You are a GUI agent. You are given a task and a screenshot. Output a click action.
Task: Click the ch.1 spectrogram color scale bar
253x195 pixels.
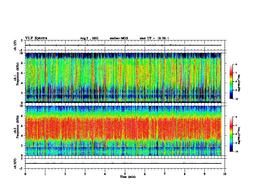231,82
